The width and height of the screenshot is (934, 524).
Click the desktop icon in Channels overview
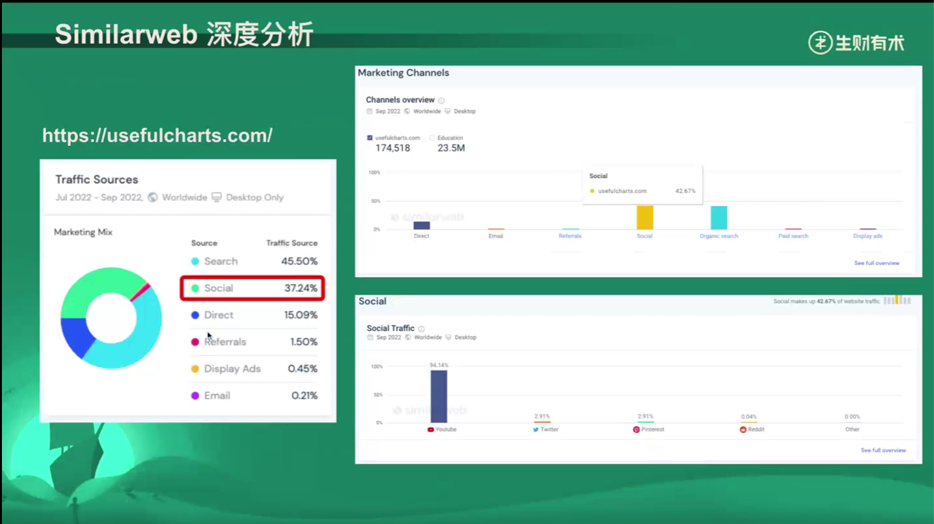coord(448,111)
